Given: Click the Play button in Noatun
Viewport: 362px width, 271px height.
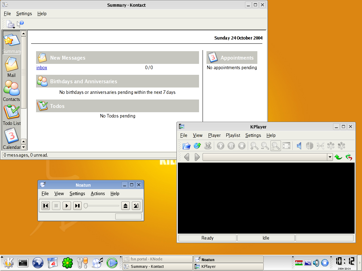Looking at the screenshot, I should coord(67,206).
